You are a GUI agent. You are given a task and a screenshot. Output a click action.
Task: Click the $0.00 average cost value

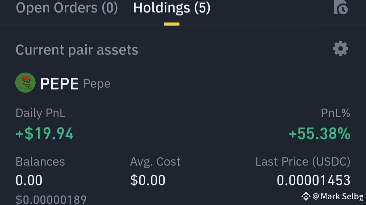[x=147, y=180]
